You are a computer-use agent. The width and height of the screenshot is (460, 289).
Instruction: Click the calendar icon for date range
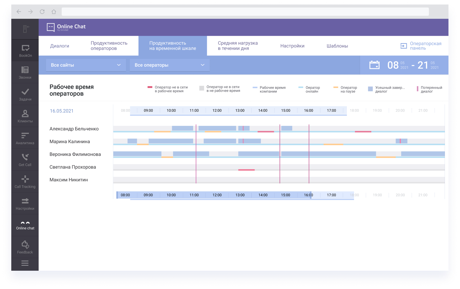click(374, 65)
